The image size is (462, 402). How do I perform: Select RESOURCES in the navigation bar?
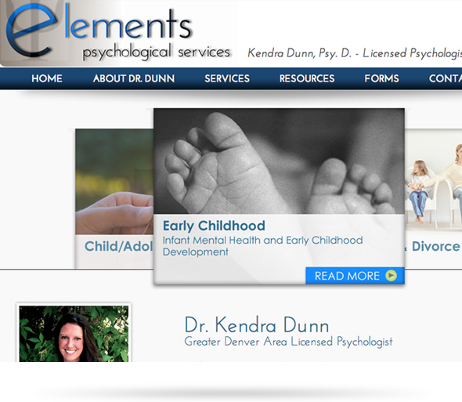(x=307, y=78)
